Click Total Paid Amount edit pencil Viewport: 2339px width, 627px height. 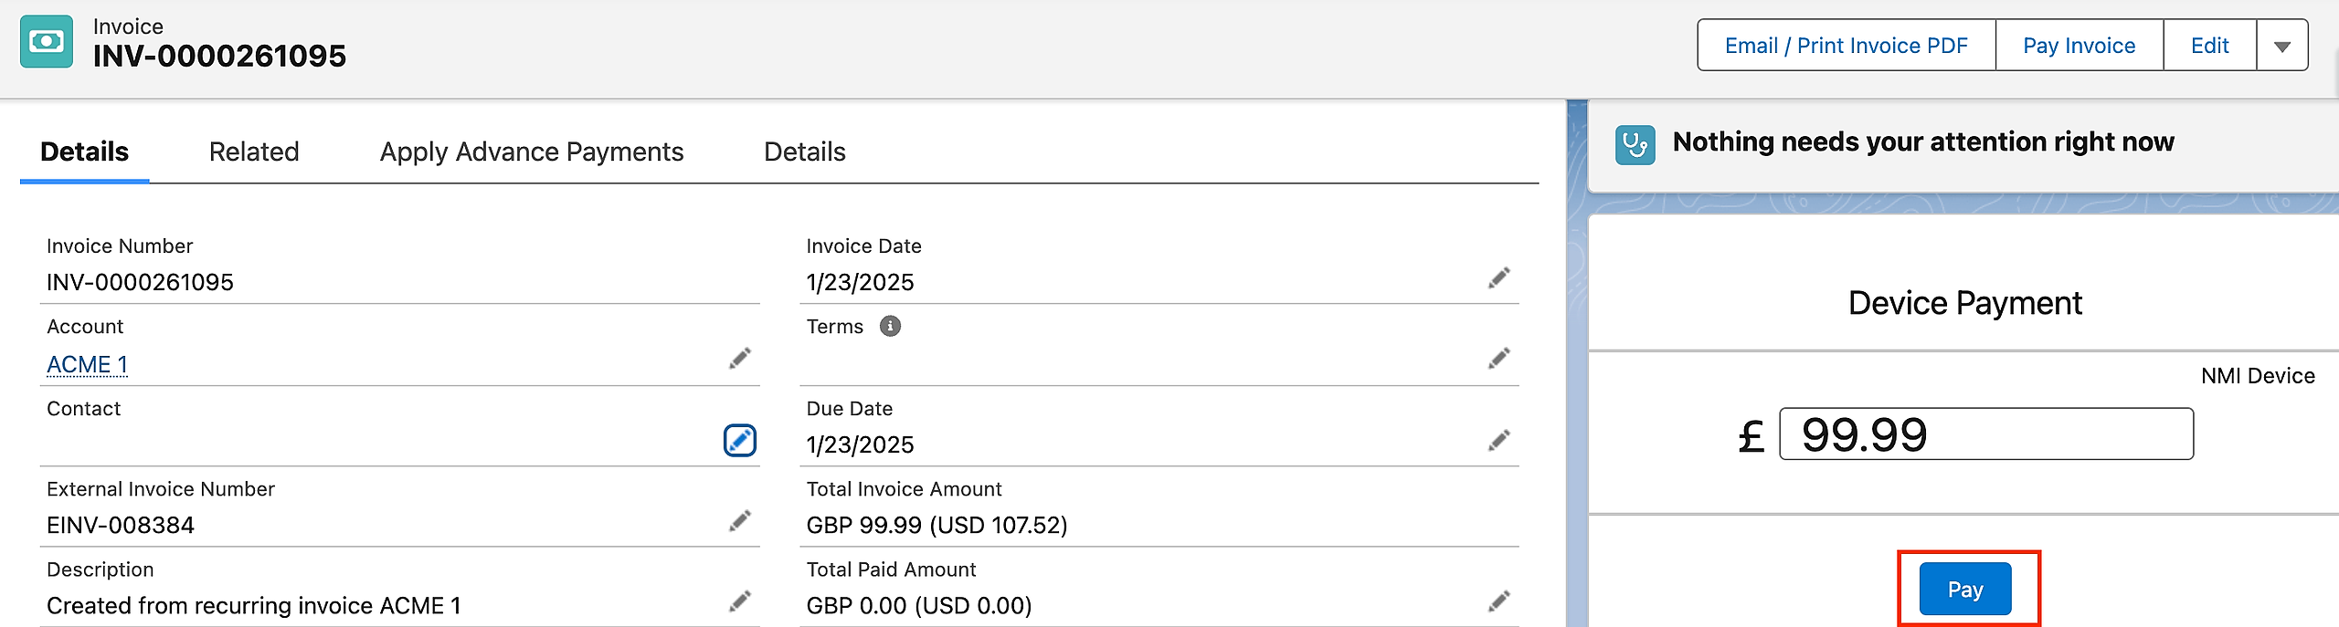point(1499,601)
